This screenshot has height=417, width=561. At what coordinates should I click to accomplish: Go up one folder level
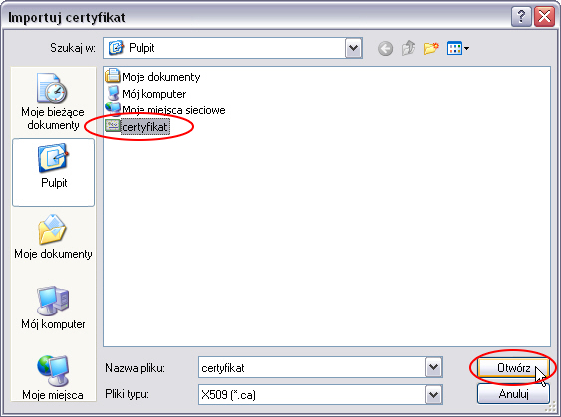409,48
